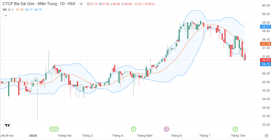Click the grey market status indicator beside HSX
The height and width of the screenshot is (140, 271).
click(x=81, y=4)
